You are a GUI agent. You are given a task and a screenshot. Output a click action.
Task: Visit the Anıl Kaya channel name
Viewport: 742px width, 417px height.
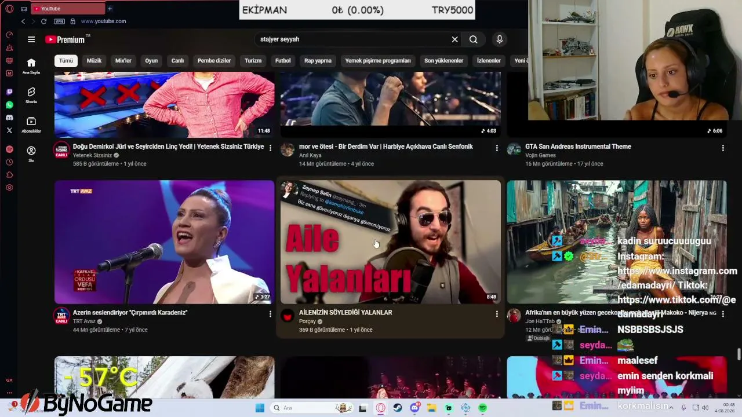(x=310, y=155)
